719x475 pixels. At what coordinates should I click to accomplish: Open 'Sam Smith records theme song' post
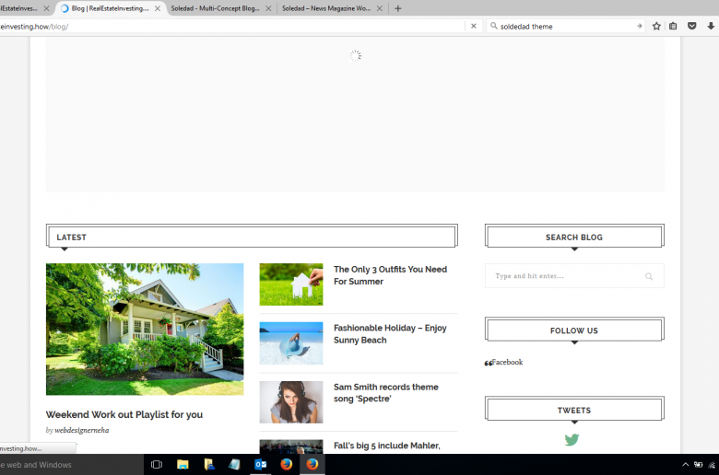(x=386, y=392)
